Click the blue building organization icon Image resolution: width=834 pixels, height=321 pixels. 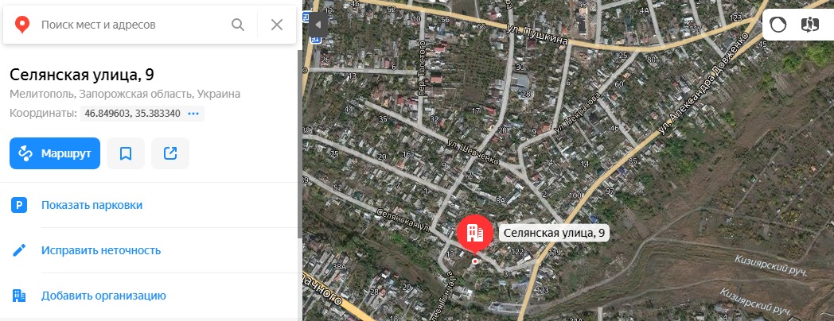[x=19, y=296]
